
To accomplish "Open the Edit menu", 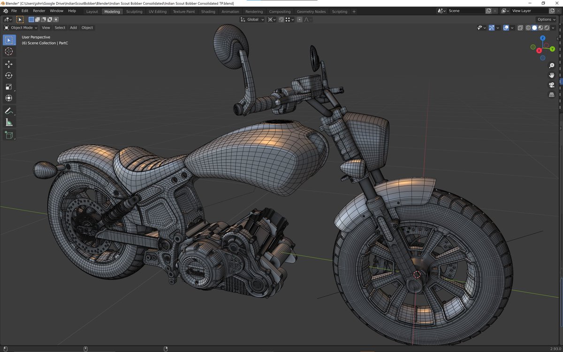I will tap(25, 11).
